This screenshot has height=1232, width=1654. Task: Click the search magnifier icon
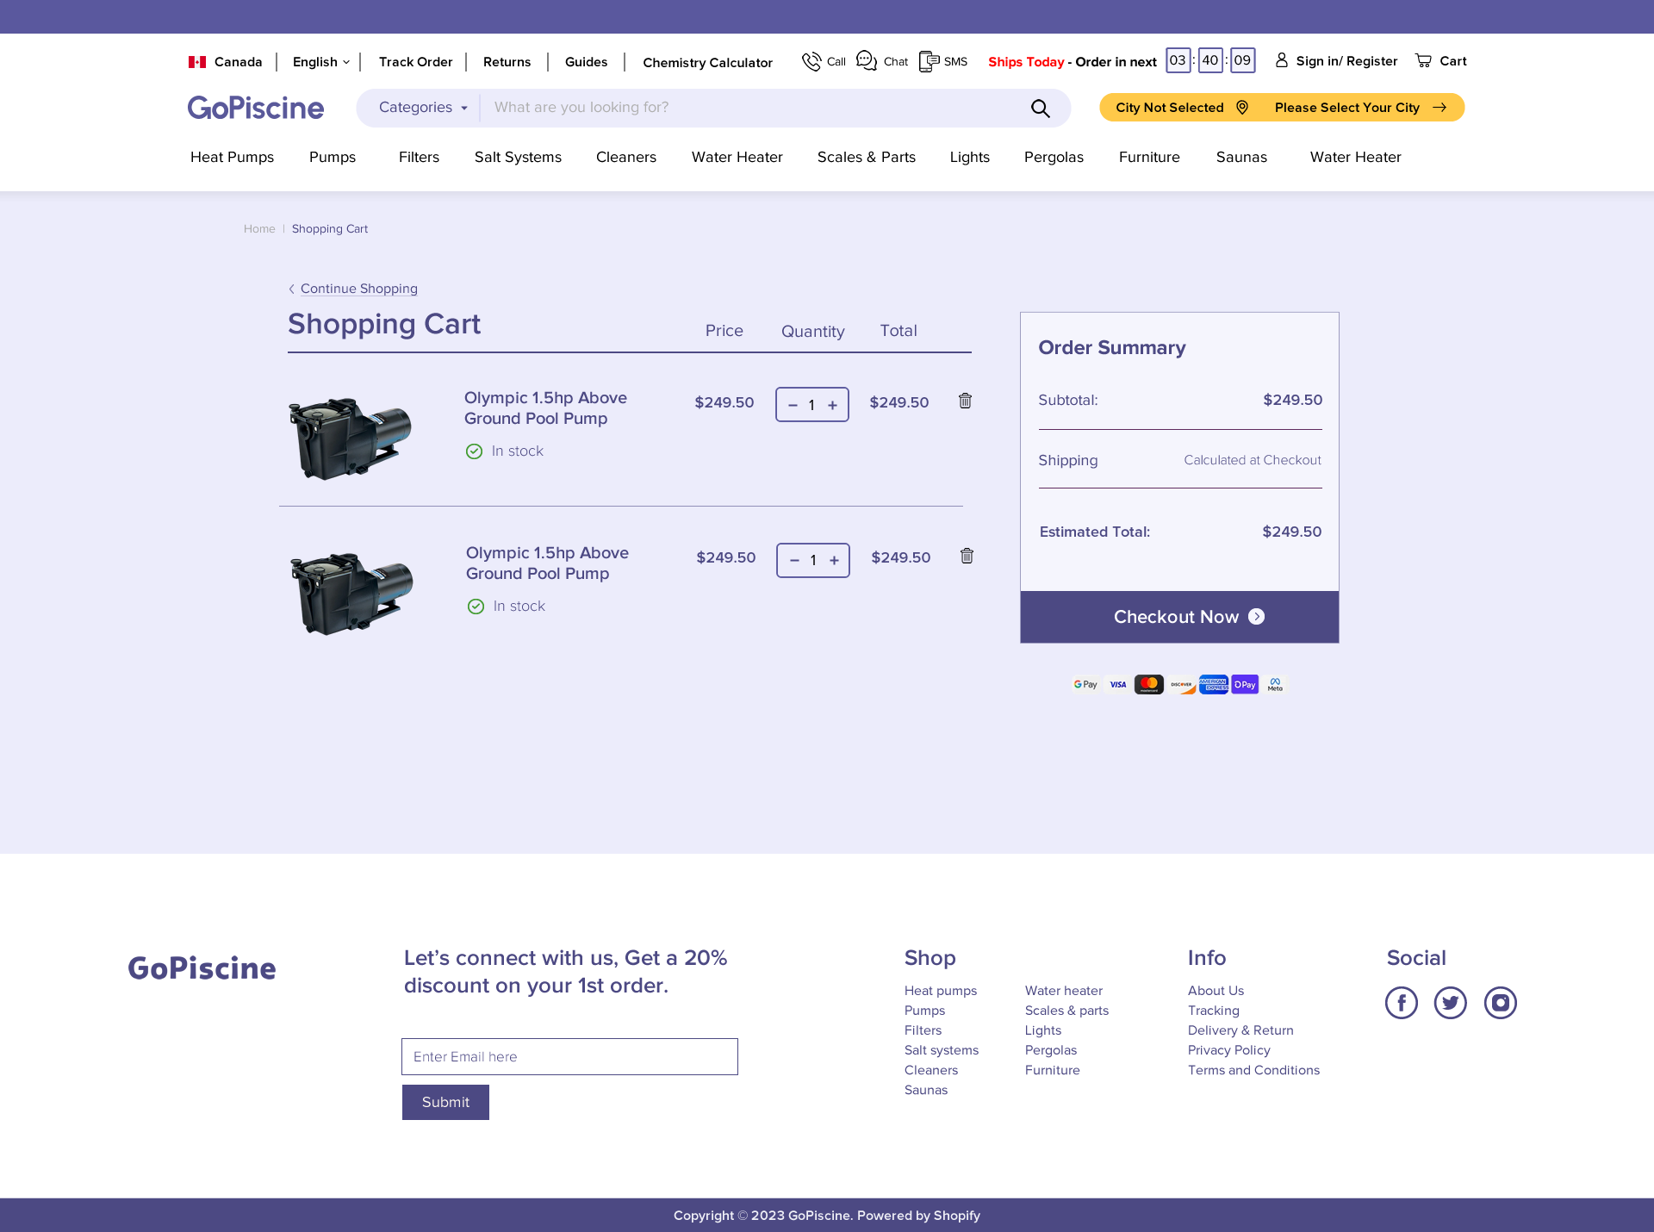click(1041, 109)
